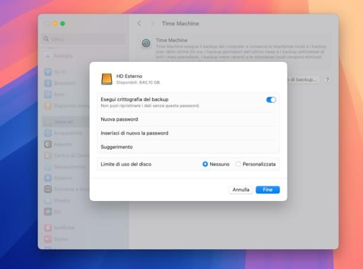Viewport: 363px width, 269px height.
Task: Open Salvaschermo in the settings sidebar
Action: click(x=66, y=167)
